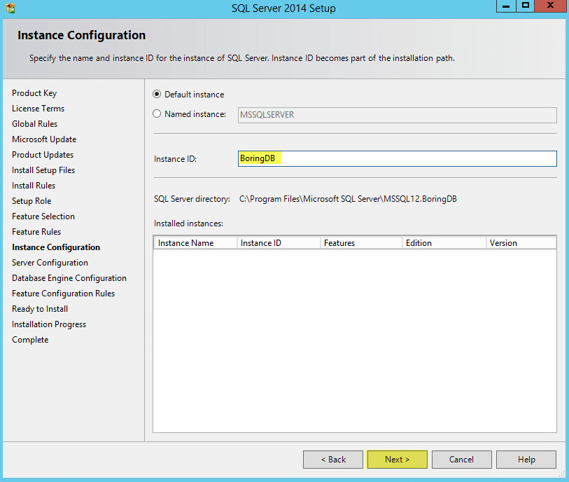Viewport: 569px width, 482px height.
Task: Click the Next button
Action: point(397,460)
